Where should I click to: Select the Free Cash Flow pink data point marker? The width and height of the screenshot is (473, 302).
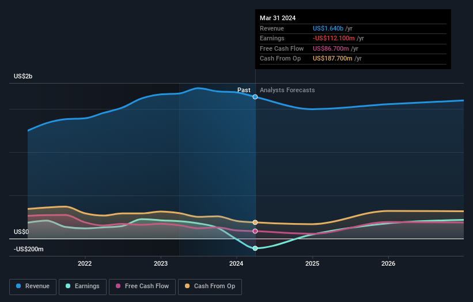coord(255,231)
